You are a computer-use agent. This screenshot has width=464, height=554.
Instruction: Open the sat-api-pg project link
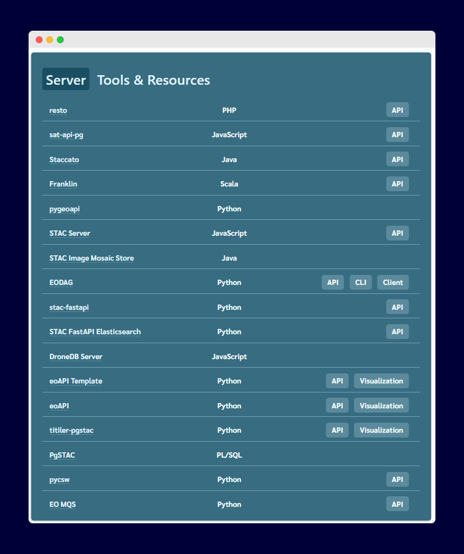click(x=66, y=135)
